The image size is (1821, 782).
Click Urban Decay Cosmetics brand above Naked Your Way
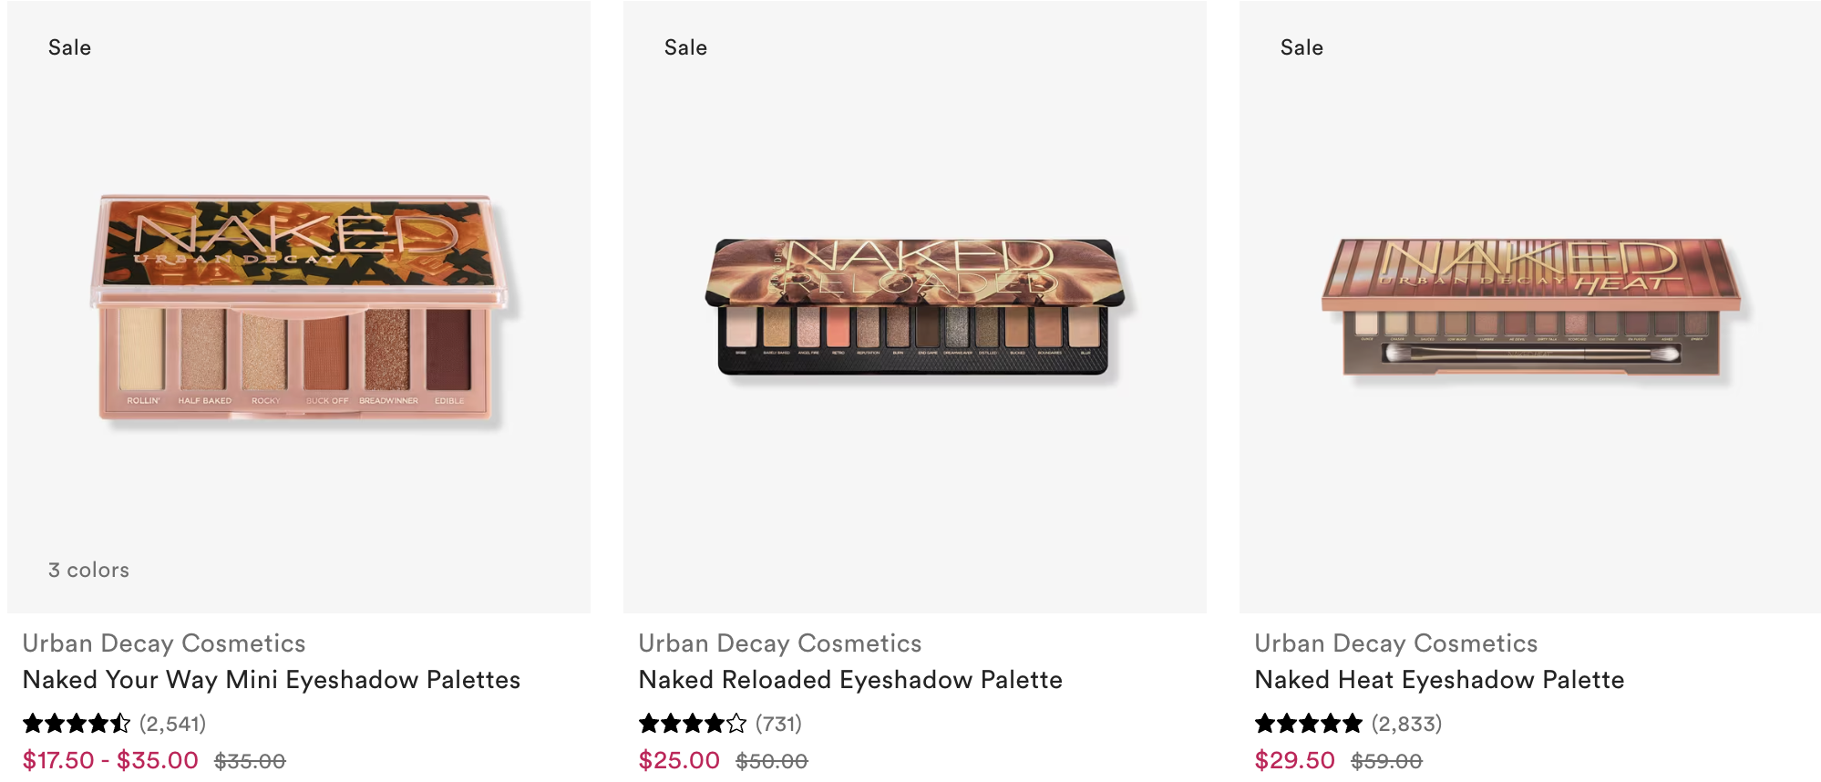pyautogui.click(x=164, y=643)
